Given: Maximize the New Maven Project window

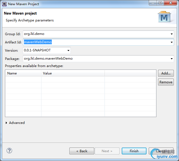Looking at the screenshot, I should 160,3.
